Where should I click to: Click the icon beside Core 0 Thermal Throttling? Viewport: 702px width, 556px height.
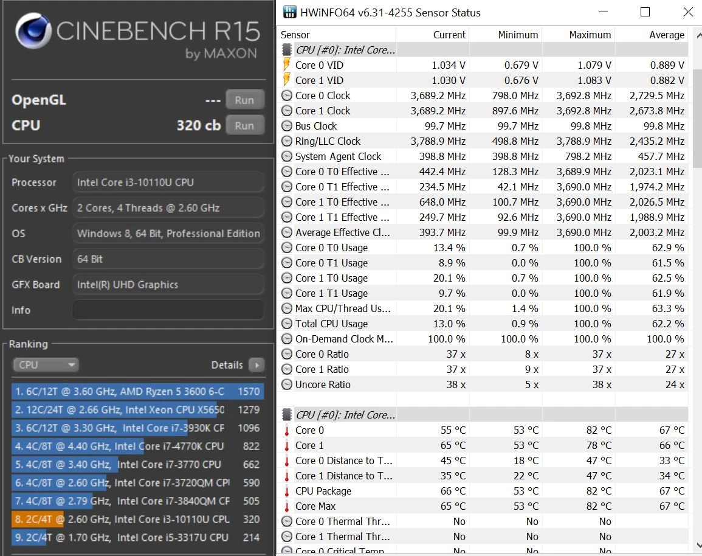point(286,521)
